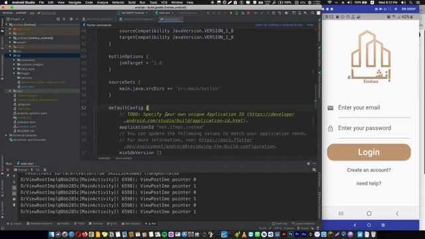Screen dimensions: 425x239
Task: Expand the data_layer folder
Action: tap(14, 69)
